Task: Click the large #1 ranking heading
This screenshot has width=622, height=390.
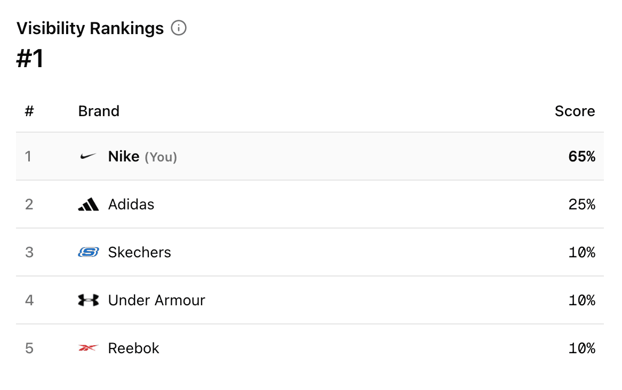Action: pyautogui.click(x=30, y=59)
